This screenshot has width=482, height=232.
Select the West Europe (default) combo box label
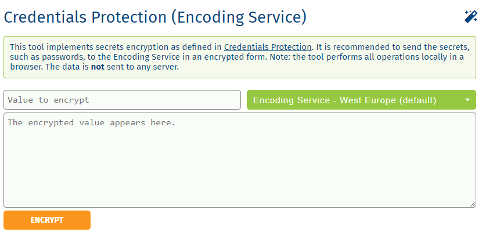click(344, 100)
